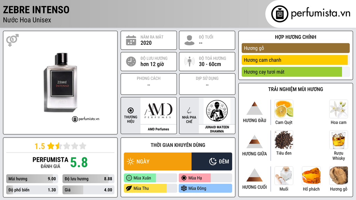Click the clock icon beside Độ lưu hương
Image resolution: width=356 pixels, height=200 pixels.
click(131, 61)
